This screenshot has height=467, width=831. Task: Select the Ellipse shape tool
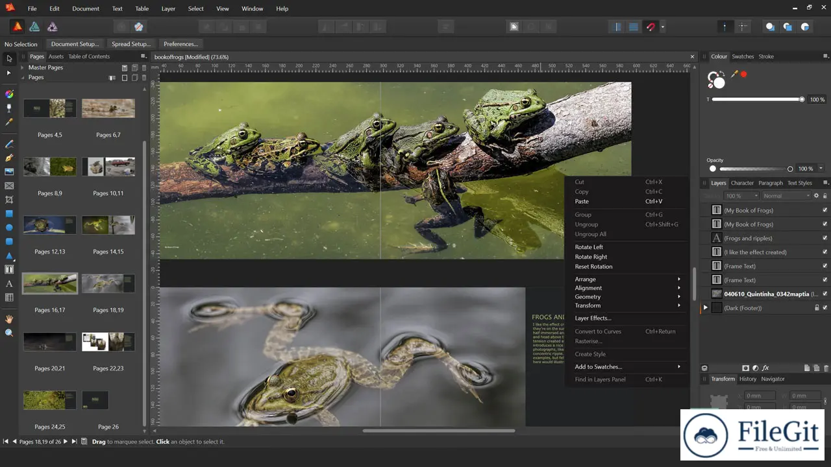(x=9, y=228)
